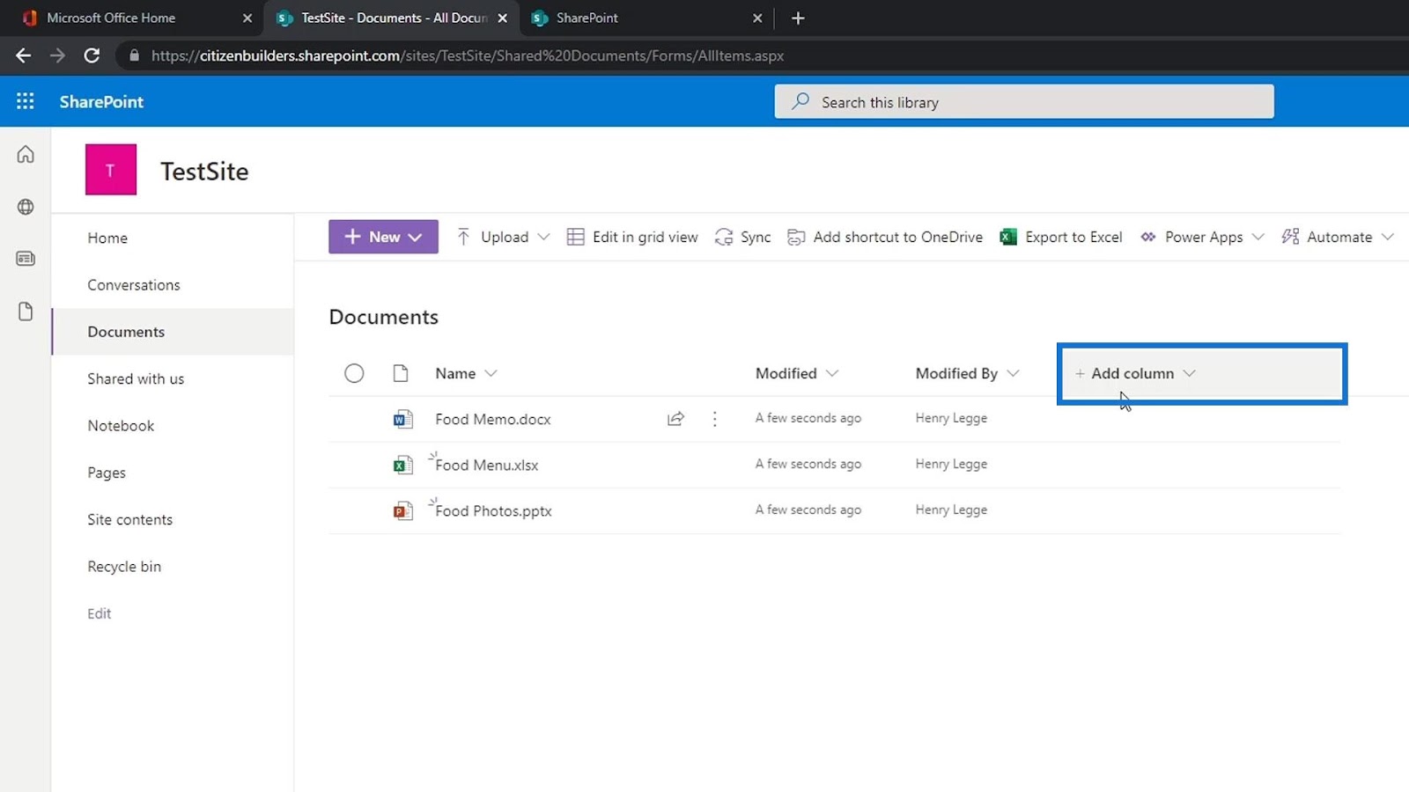Click the Sync toolbar icon
Image resolution: width=1409 pixels, height=792 pixels.
pos(742,237)
